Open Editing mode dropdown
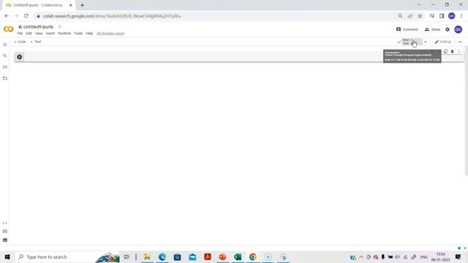468x263 pixels. [443, 42]
